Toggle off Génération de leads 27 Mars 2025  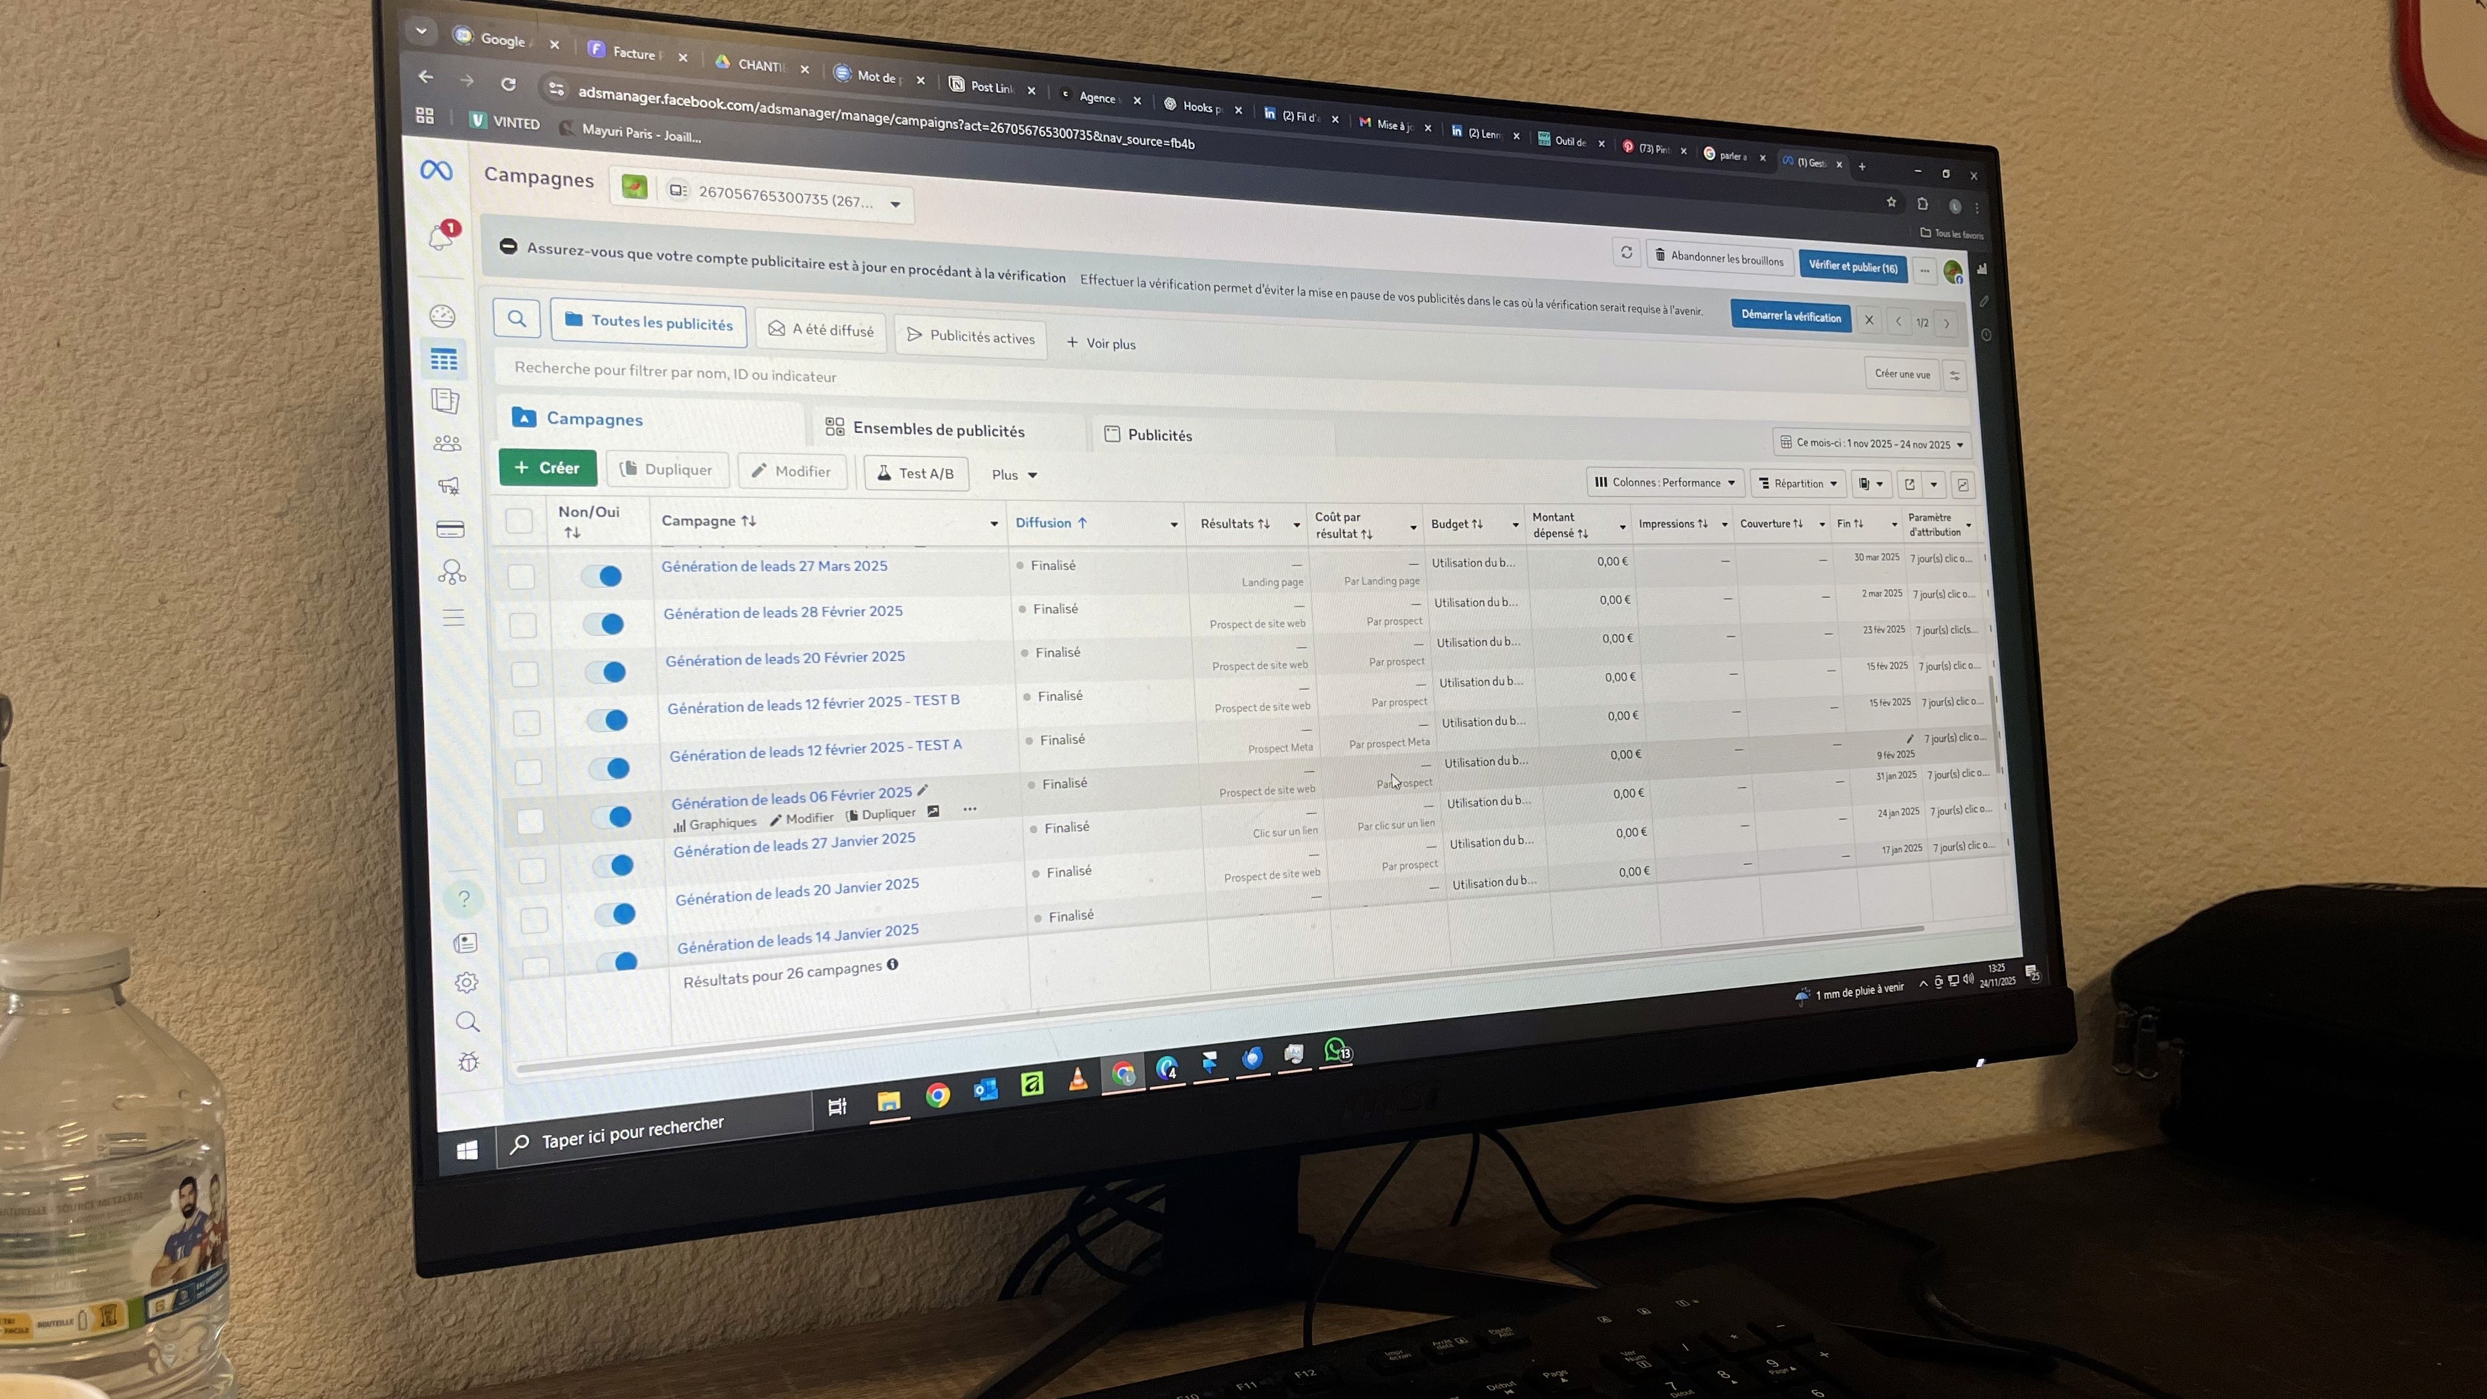(x=603, y=576)
